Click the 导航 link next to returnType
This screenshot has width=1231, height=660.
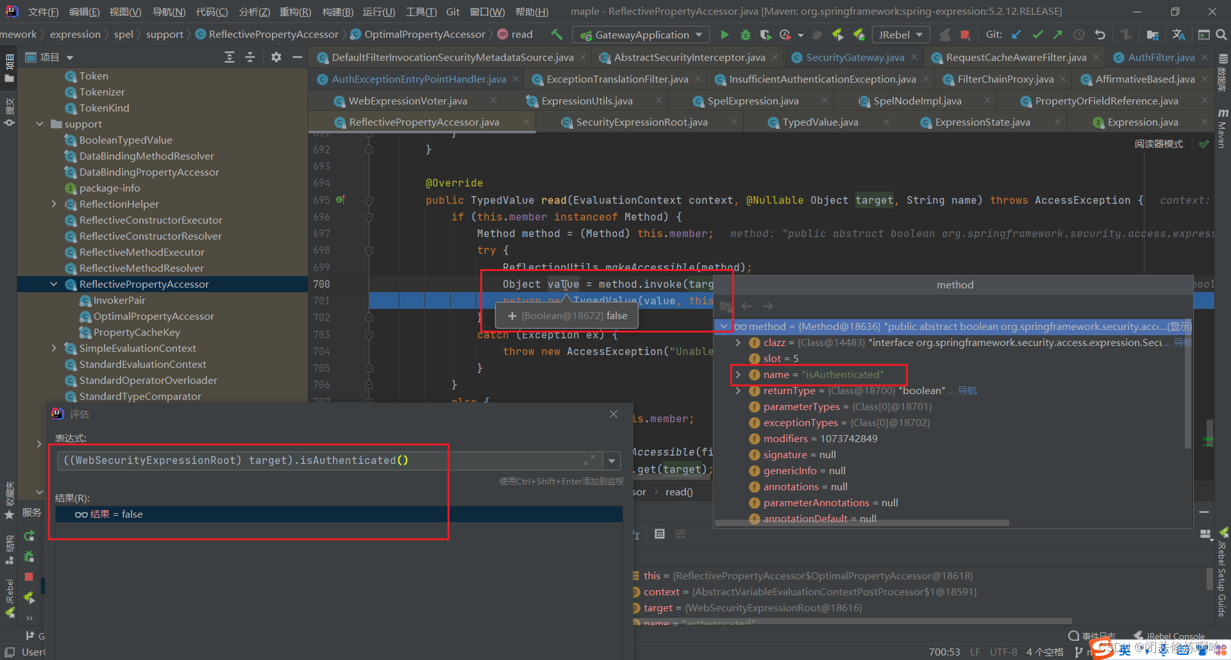(967, 391)
